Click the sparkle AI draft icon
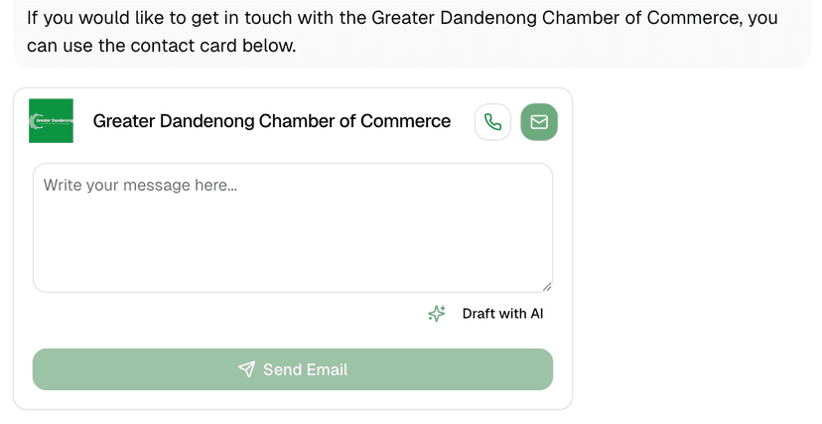Image resolution: width=822 pixels, height=424 pixels. 437,314
